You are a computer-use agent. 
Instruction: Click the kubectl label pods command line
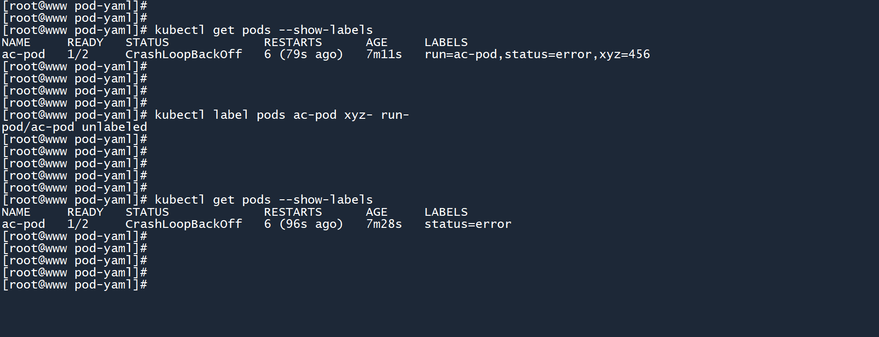281,115
